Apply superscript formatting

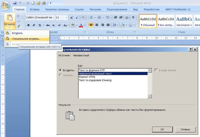coord(59,25)
